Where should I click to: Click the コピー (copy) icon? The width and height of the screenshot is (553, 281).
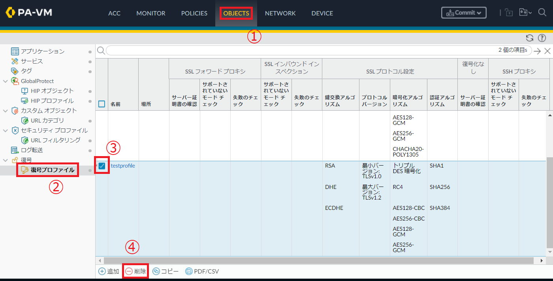coord(156,272)
